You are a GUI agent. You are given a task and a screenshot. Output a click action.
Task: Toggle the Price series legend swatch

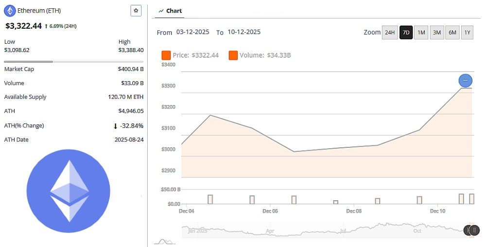coord(166,55)
